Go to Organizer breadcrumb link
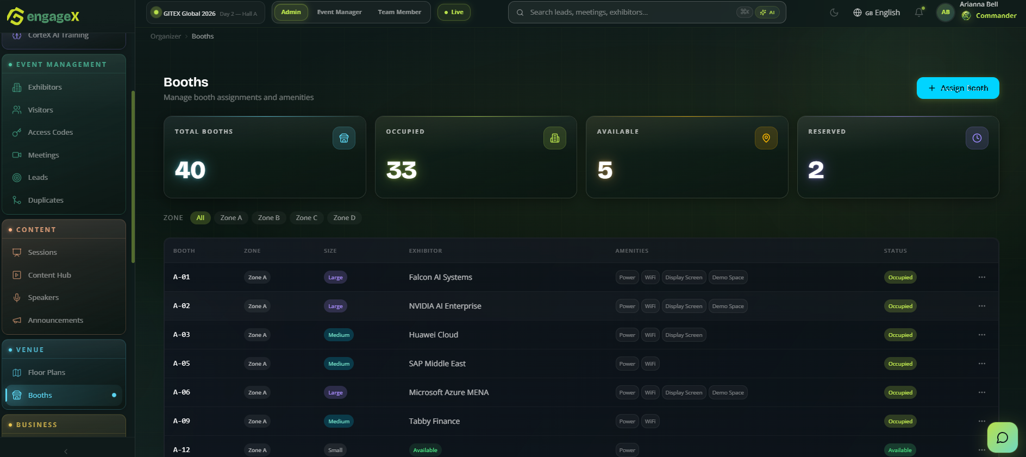1026x457 pixels. click(x=166, y=36)
